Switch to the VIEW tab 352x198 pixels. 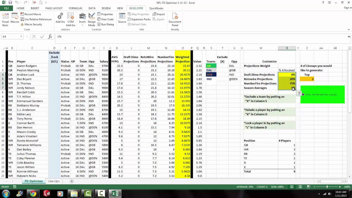(120, 8)
